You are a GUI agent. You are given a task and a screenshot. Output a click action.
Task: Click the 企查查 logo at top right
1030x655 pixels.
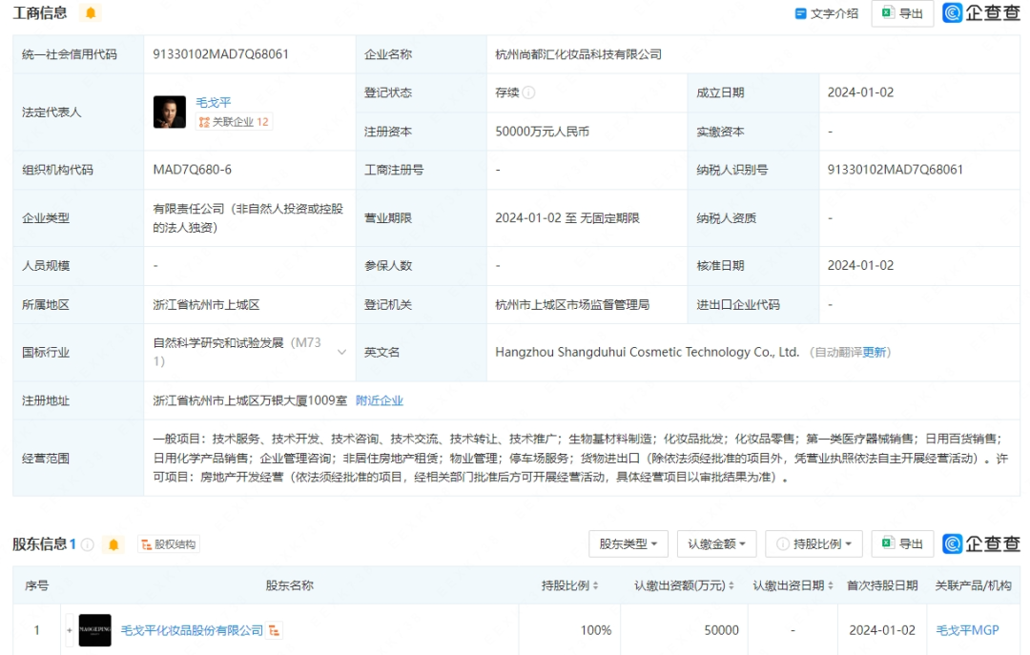pos(981,13)
